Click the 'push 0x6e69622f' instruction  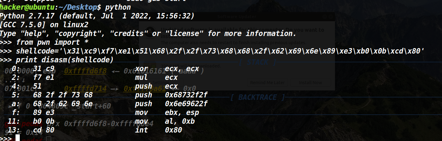[171, 104]
